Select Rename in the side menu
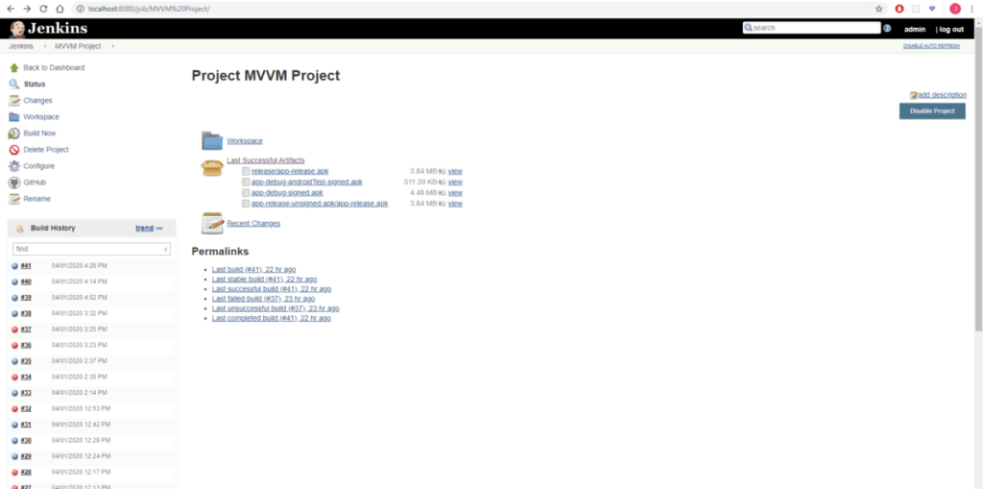The height and width of the screenshot is (489, 983). [x=36, y=199]
